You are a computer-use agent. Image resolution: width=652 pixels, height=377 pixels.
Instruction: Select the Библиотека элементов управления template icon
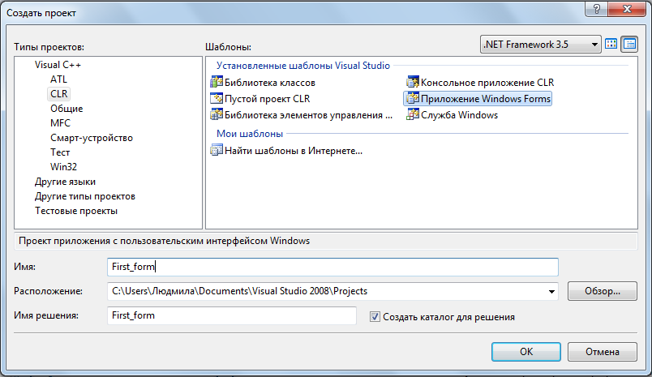coord(217,115)
